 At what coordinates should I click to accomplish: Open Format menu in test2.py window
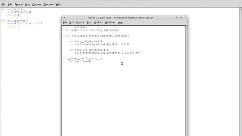[80, 23]
